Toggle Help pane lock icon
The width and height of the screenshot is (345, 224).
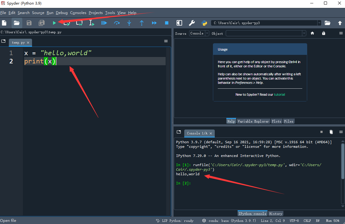click(323, 33)
